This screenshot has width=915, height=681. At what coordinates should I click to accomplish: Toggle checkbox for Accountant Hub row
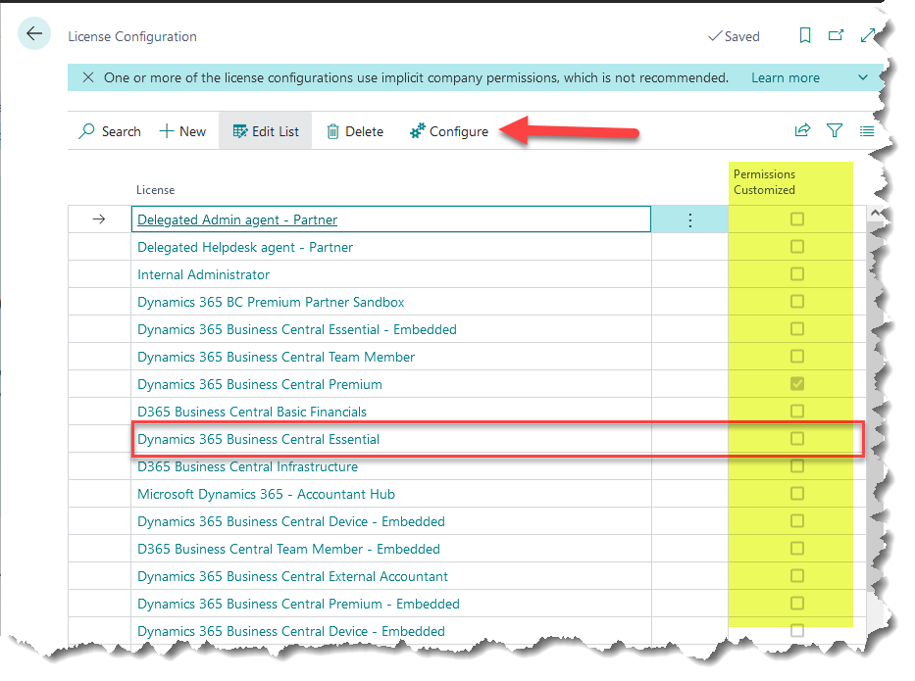(x=796, y=493)
